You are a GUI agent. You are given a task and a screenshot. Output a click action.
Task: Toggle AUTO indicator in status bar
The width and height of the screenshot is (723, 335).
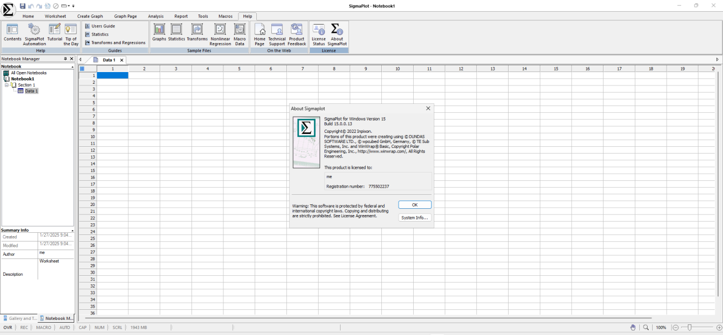(65, 328)
